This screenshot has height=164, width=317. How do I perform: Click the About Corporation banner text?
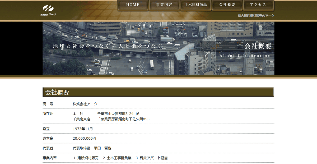245,56
